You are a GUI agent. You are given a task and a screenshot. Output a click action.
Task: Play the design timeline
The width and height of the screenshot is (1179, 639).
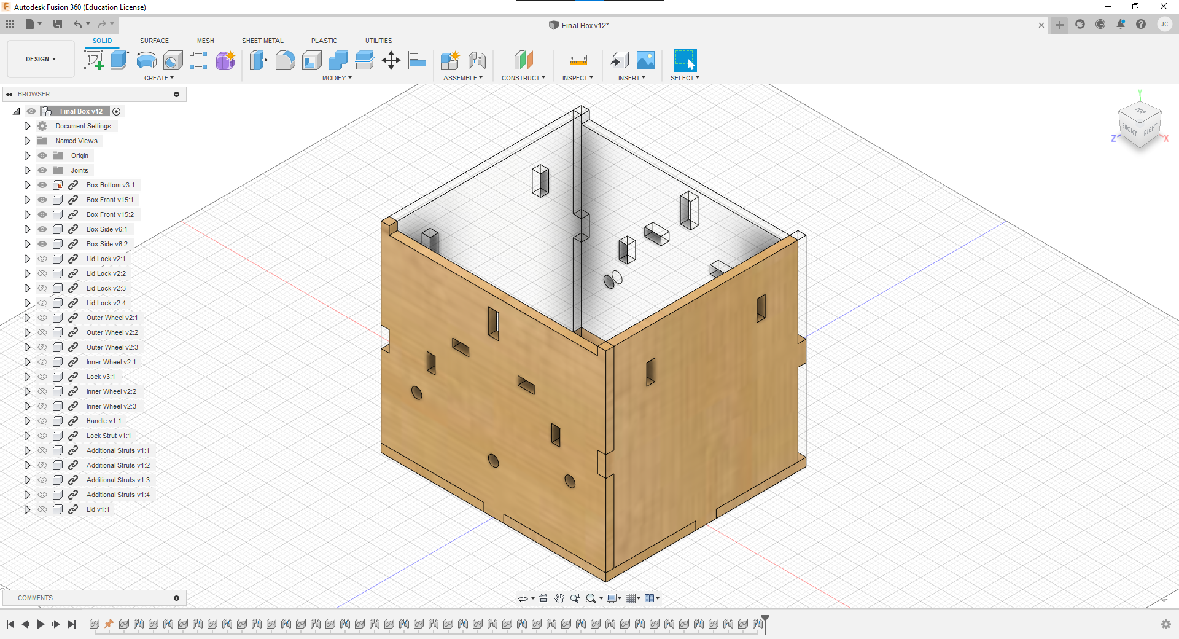(x=41, y=624)
